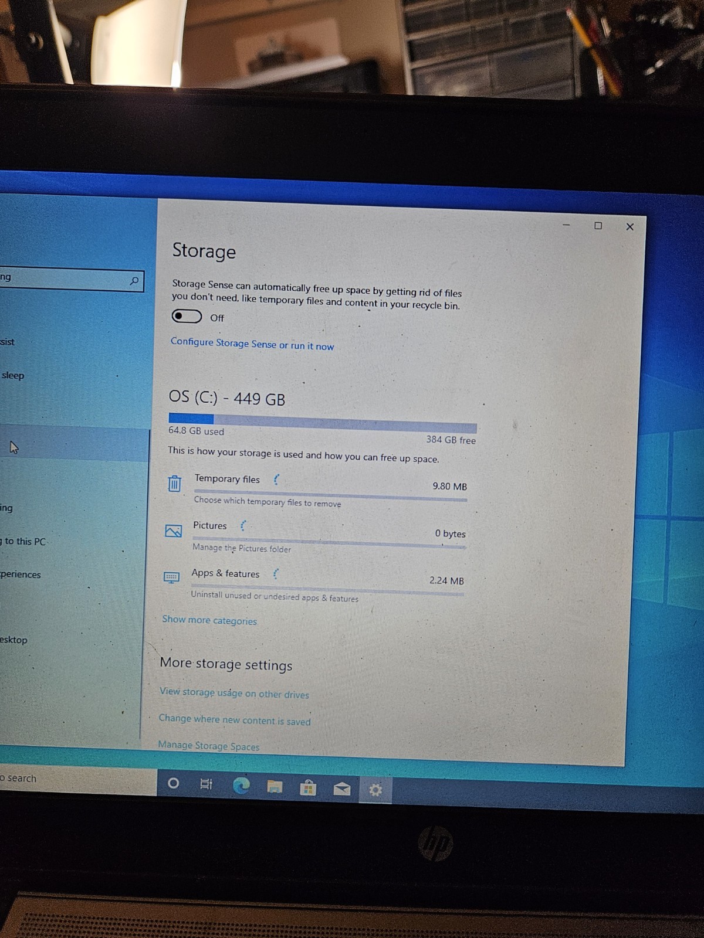Click the OS (C:) storage usage bar
The height and width of the screenshot is (938, 704).
click(323, 423)
